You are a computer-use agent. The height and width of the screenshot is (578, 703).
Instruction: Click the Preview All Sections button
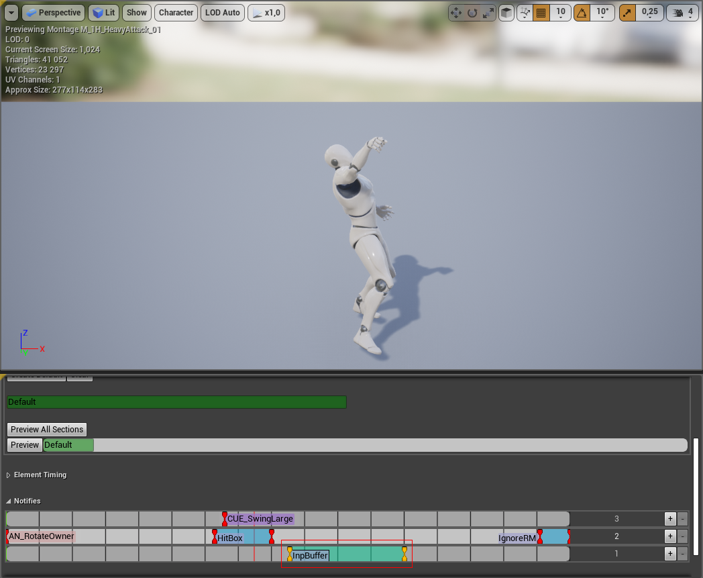(x=47, y=430)
